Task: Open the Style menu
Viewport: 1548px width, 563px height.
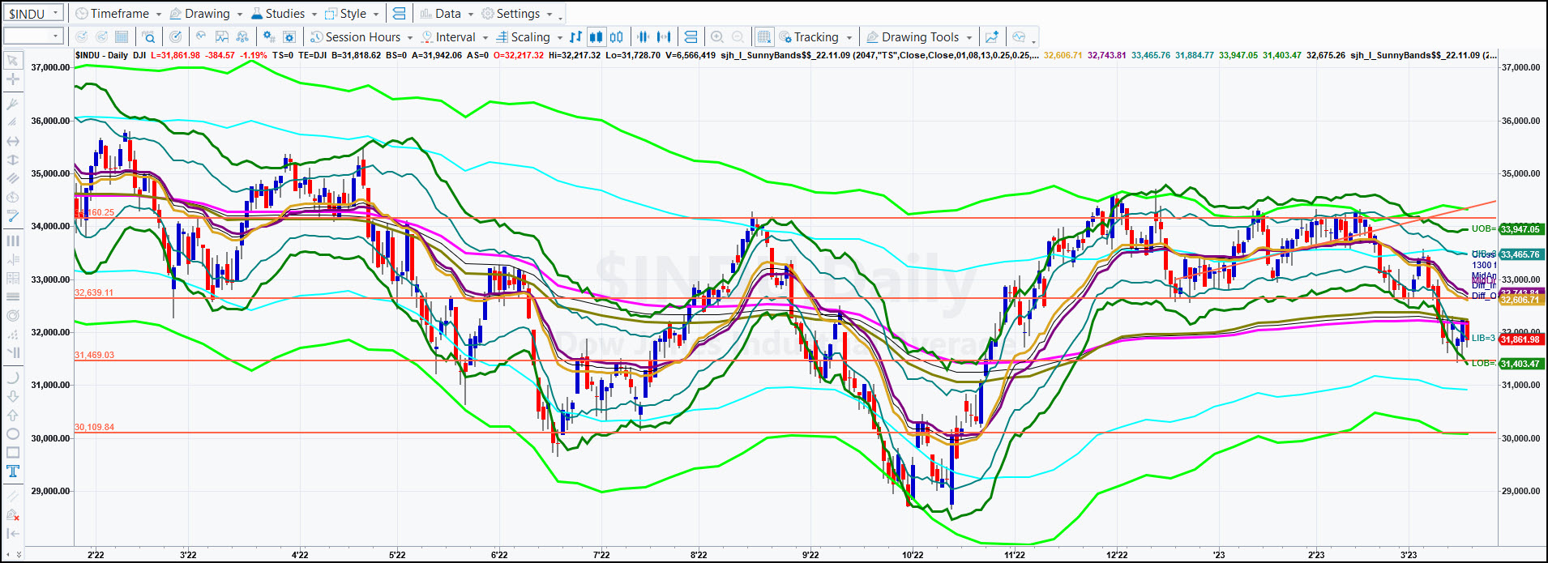Action: [352, 14]
